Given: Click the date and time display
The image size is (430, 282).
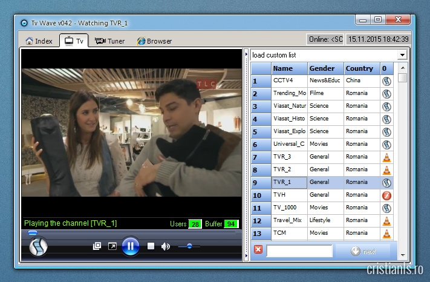Looking at the screenshot, I should (378, 39).
